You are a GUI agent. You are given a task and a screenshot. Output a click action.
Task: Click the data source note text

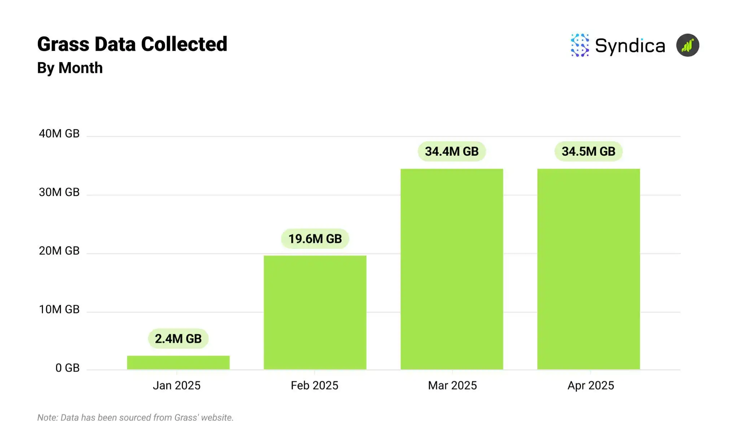coord(135,417)
